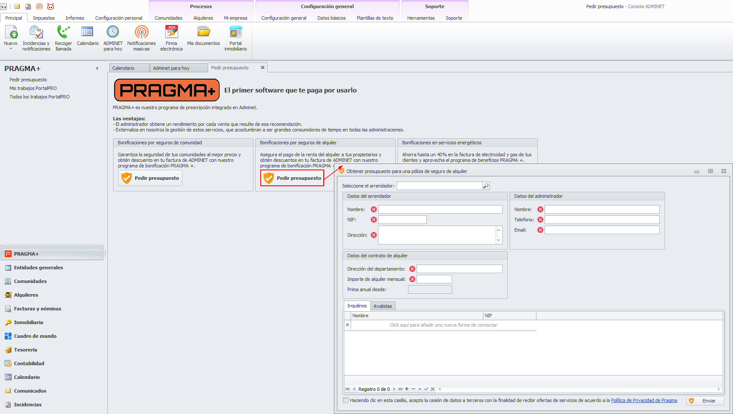Open Facturas y nóminas module
733x414 pixels.
click(x=52, y=309)
